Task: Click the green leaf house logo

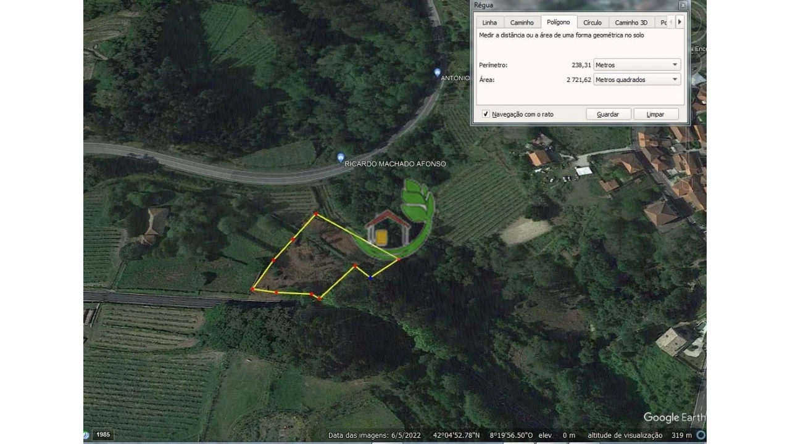Action: pos(394,219)
